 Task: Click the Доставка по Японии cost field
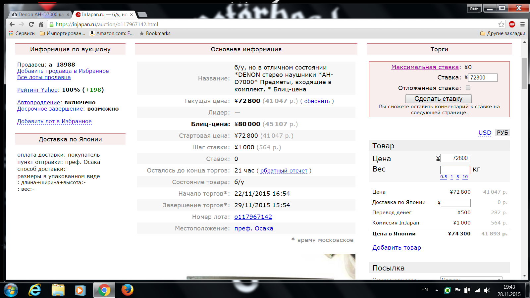point(456,203)
